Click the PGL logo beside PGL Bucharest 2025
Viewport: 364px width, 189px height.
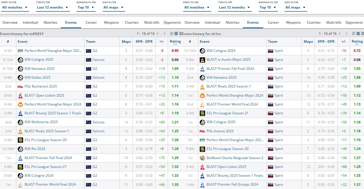point(20,86)
